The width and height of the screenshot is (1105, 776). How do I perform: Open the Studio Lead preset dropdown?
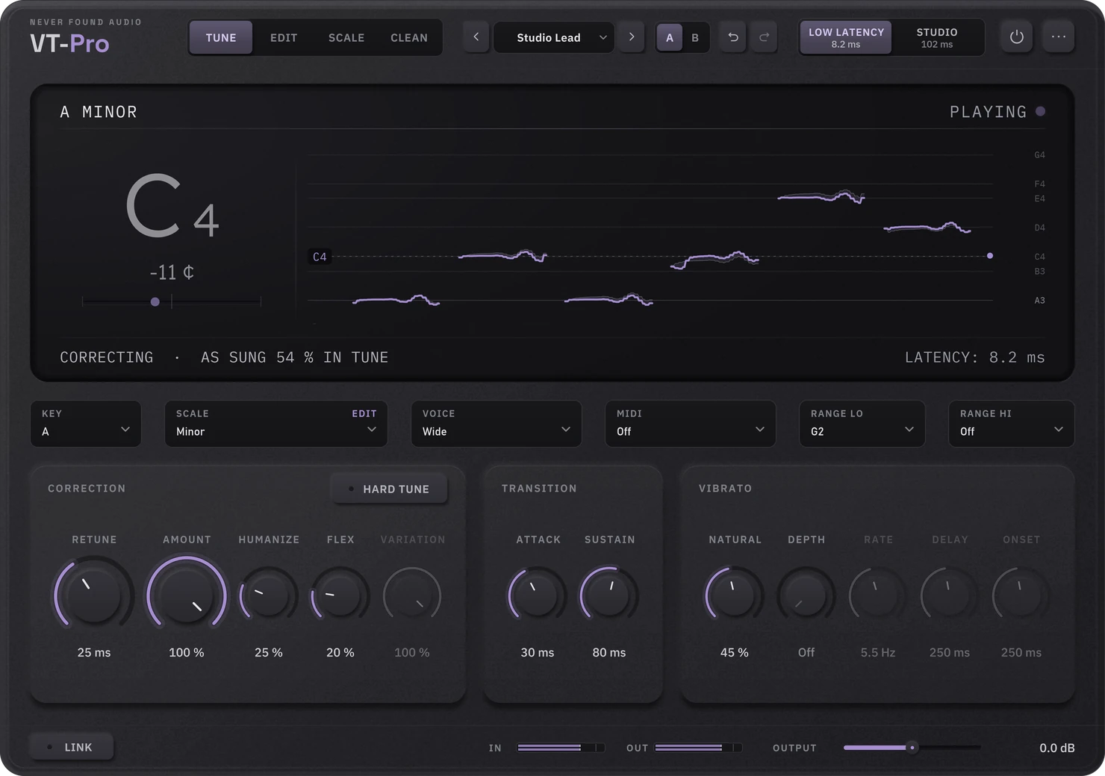pyautogui.click(x=554, y=37)
